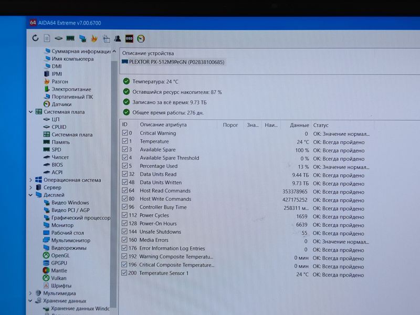
Task: Sort by the Порог column header
Action: pyautogui.click(x=230, y=125)
